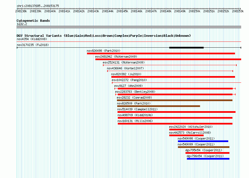Click the 208148k ruler position
Viewport: 249px width, 178px height.
[x=166, y=11]
